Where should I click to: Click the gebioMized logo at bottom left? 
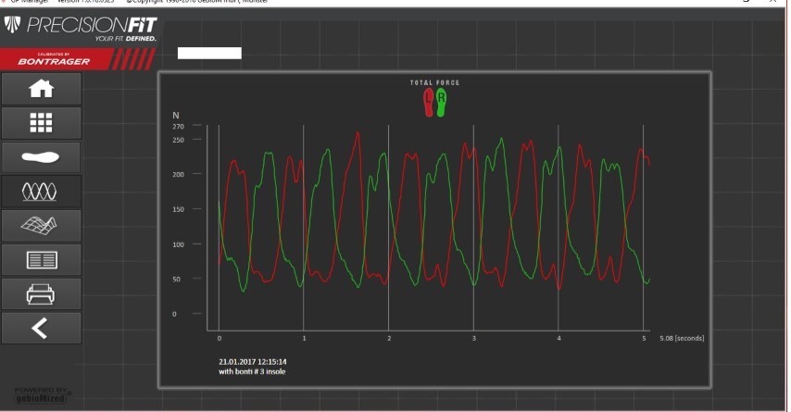[x=42, y=394]
